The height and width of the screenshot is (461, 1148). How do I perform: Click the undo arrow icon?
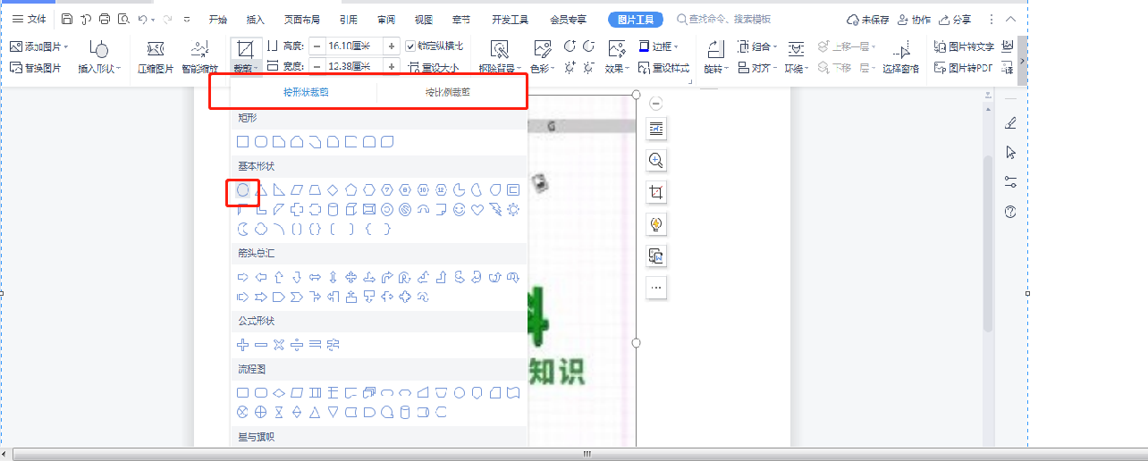coord(143,19)
